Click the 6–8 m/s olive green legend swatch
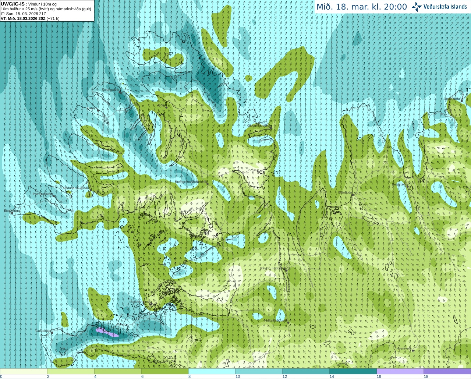The height and width of the screenshot is (379, 471). 165,371
